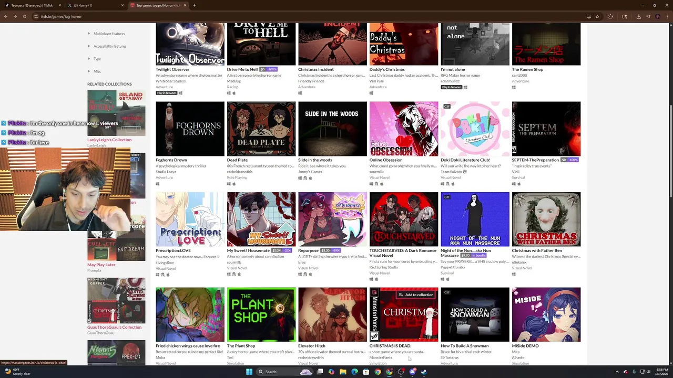The image size is (673, 378).
Task: Open Discord from the taskbar
Action: click(412, 372)
